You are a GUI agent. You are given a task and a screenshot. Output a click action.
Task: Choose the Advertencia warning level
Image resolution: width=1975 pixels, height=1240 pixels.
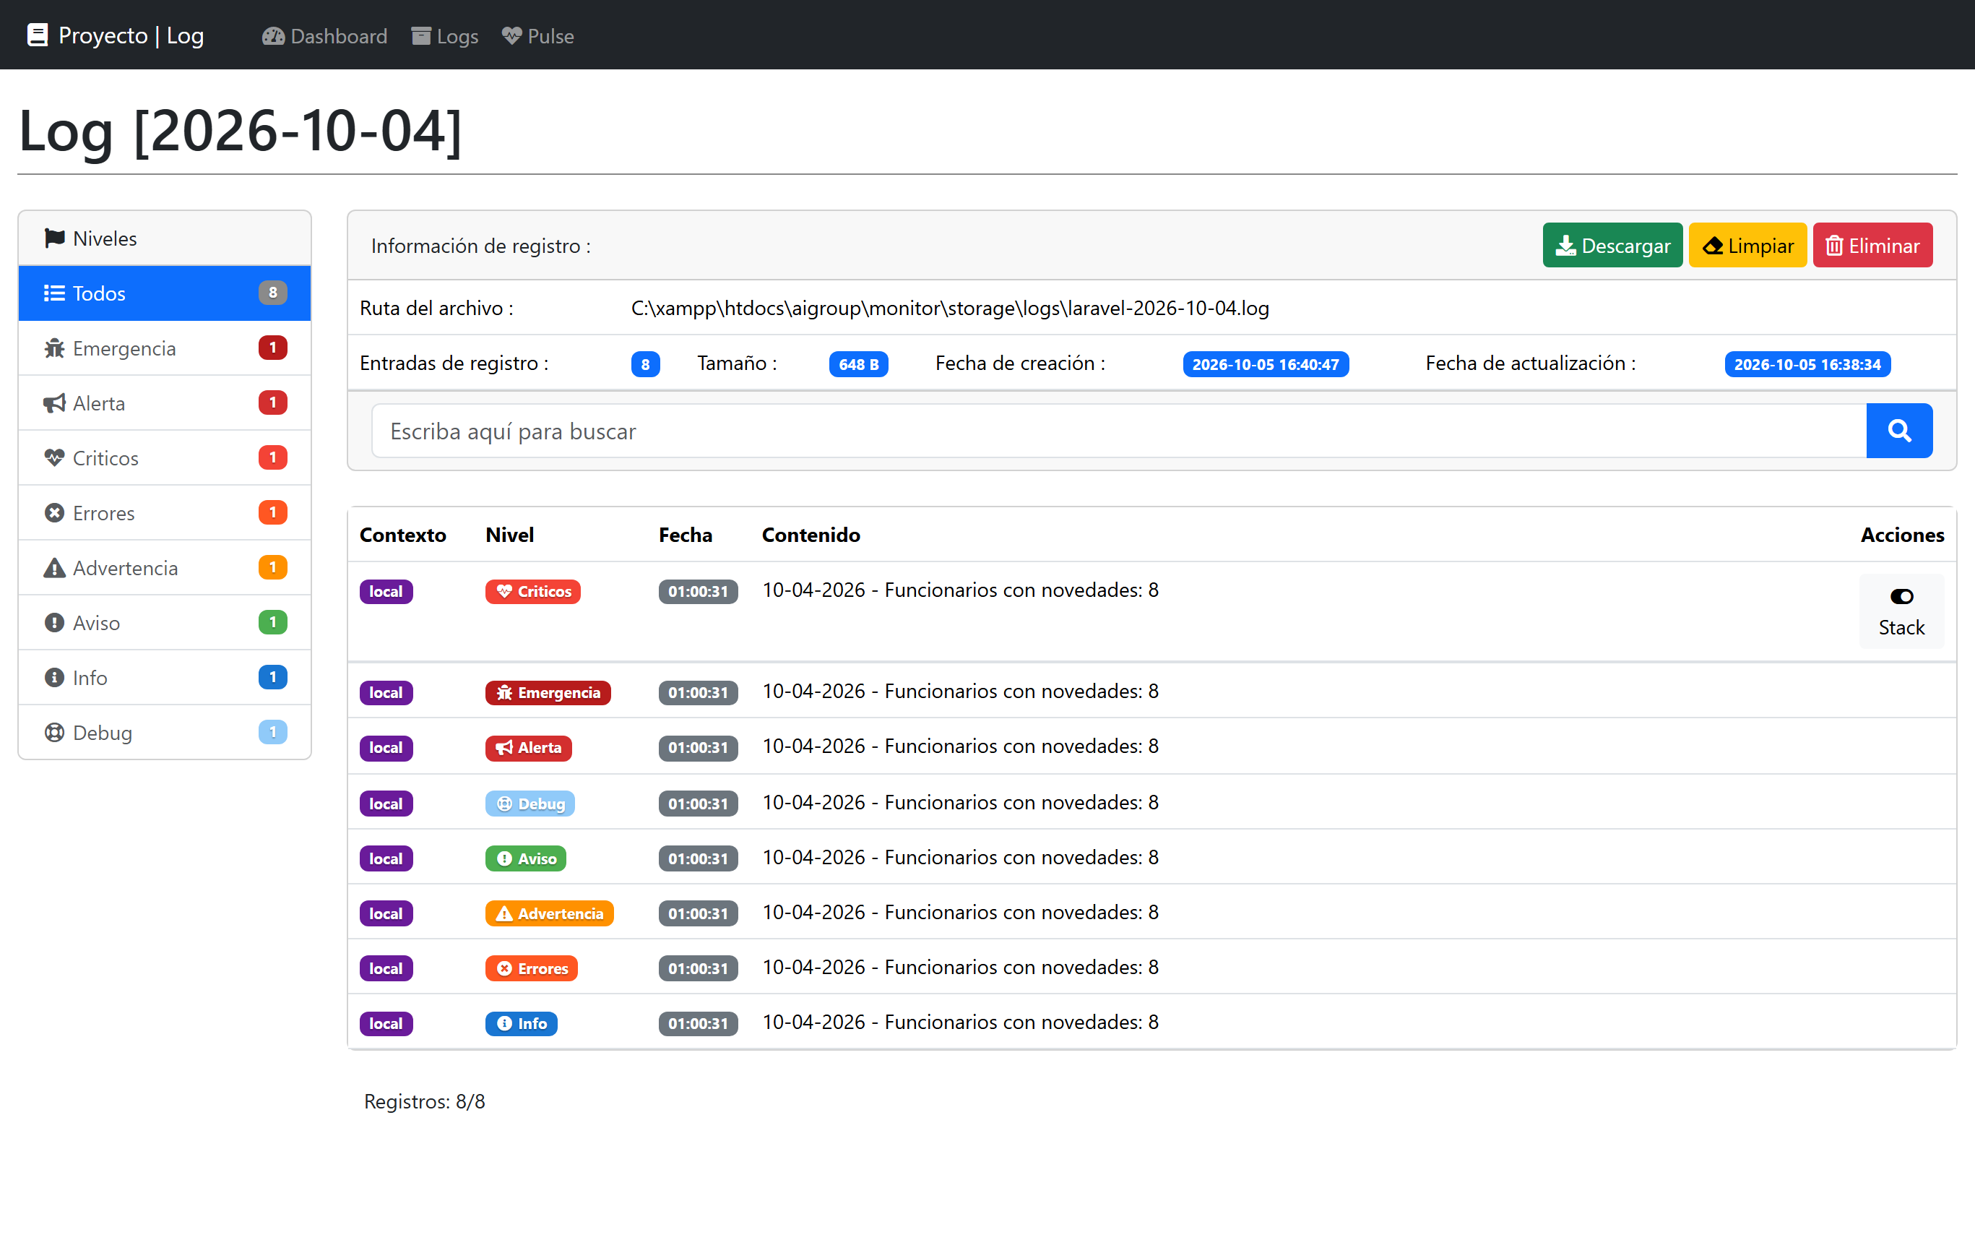coord(165,567)
